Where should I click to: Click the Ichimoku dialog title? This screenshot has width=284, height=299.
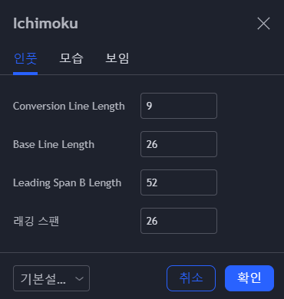tap(45, 24)
